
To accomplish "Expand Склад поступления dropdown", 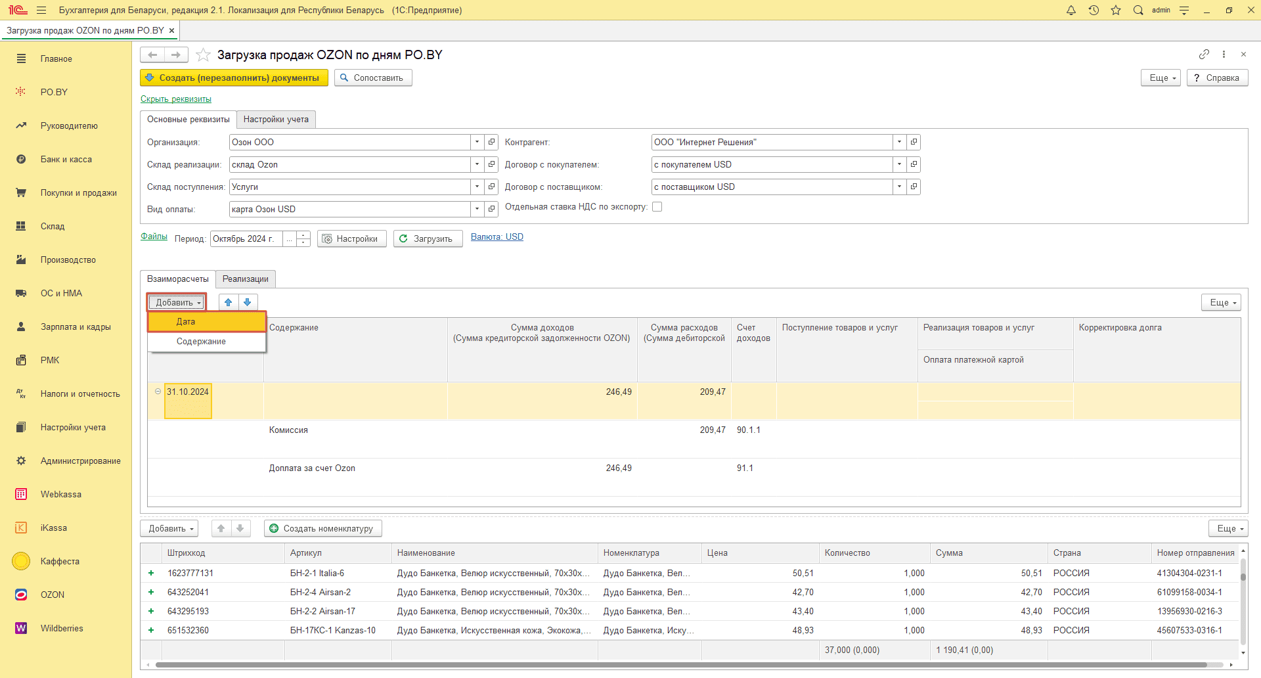I will click(477, 187).
